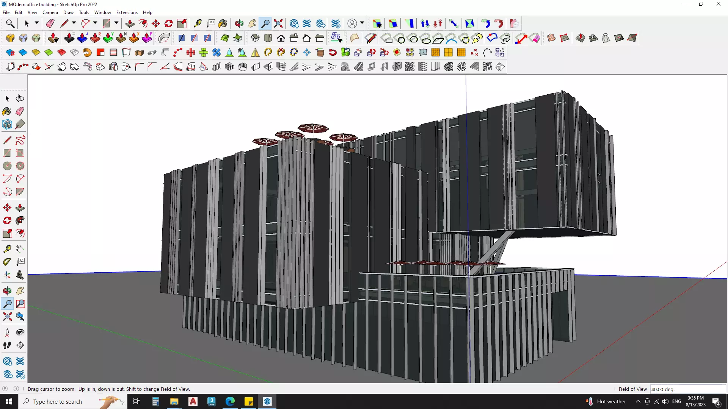Open the Windows Start menu
The image size is (728, 409).
9,401
